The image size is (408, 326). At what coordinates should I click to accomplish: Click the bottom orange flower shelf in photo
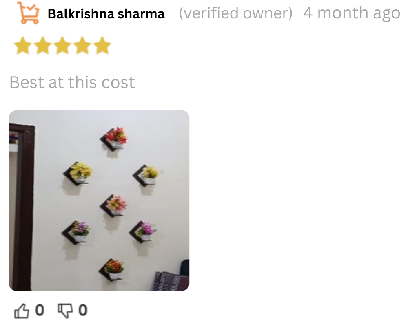click(112, 270)
